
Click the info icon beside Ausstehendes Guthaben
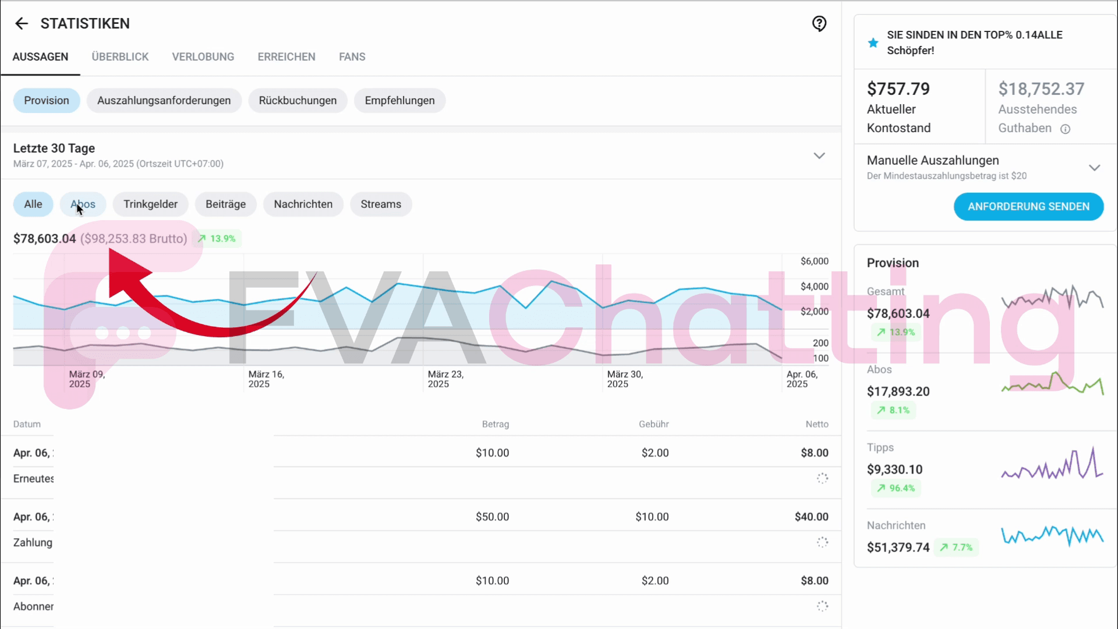[x=1065, y=129]
